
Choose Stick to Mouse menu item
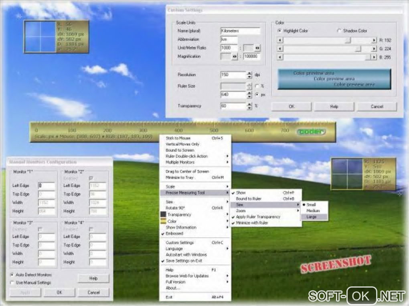pyautogui.click(x=195, y=138)
